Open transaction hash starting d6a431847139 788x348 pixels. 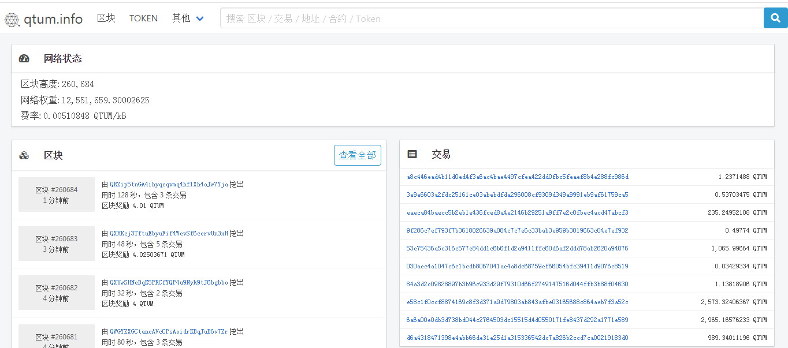[518, 338]
